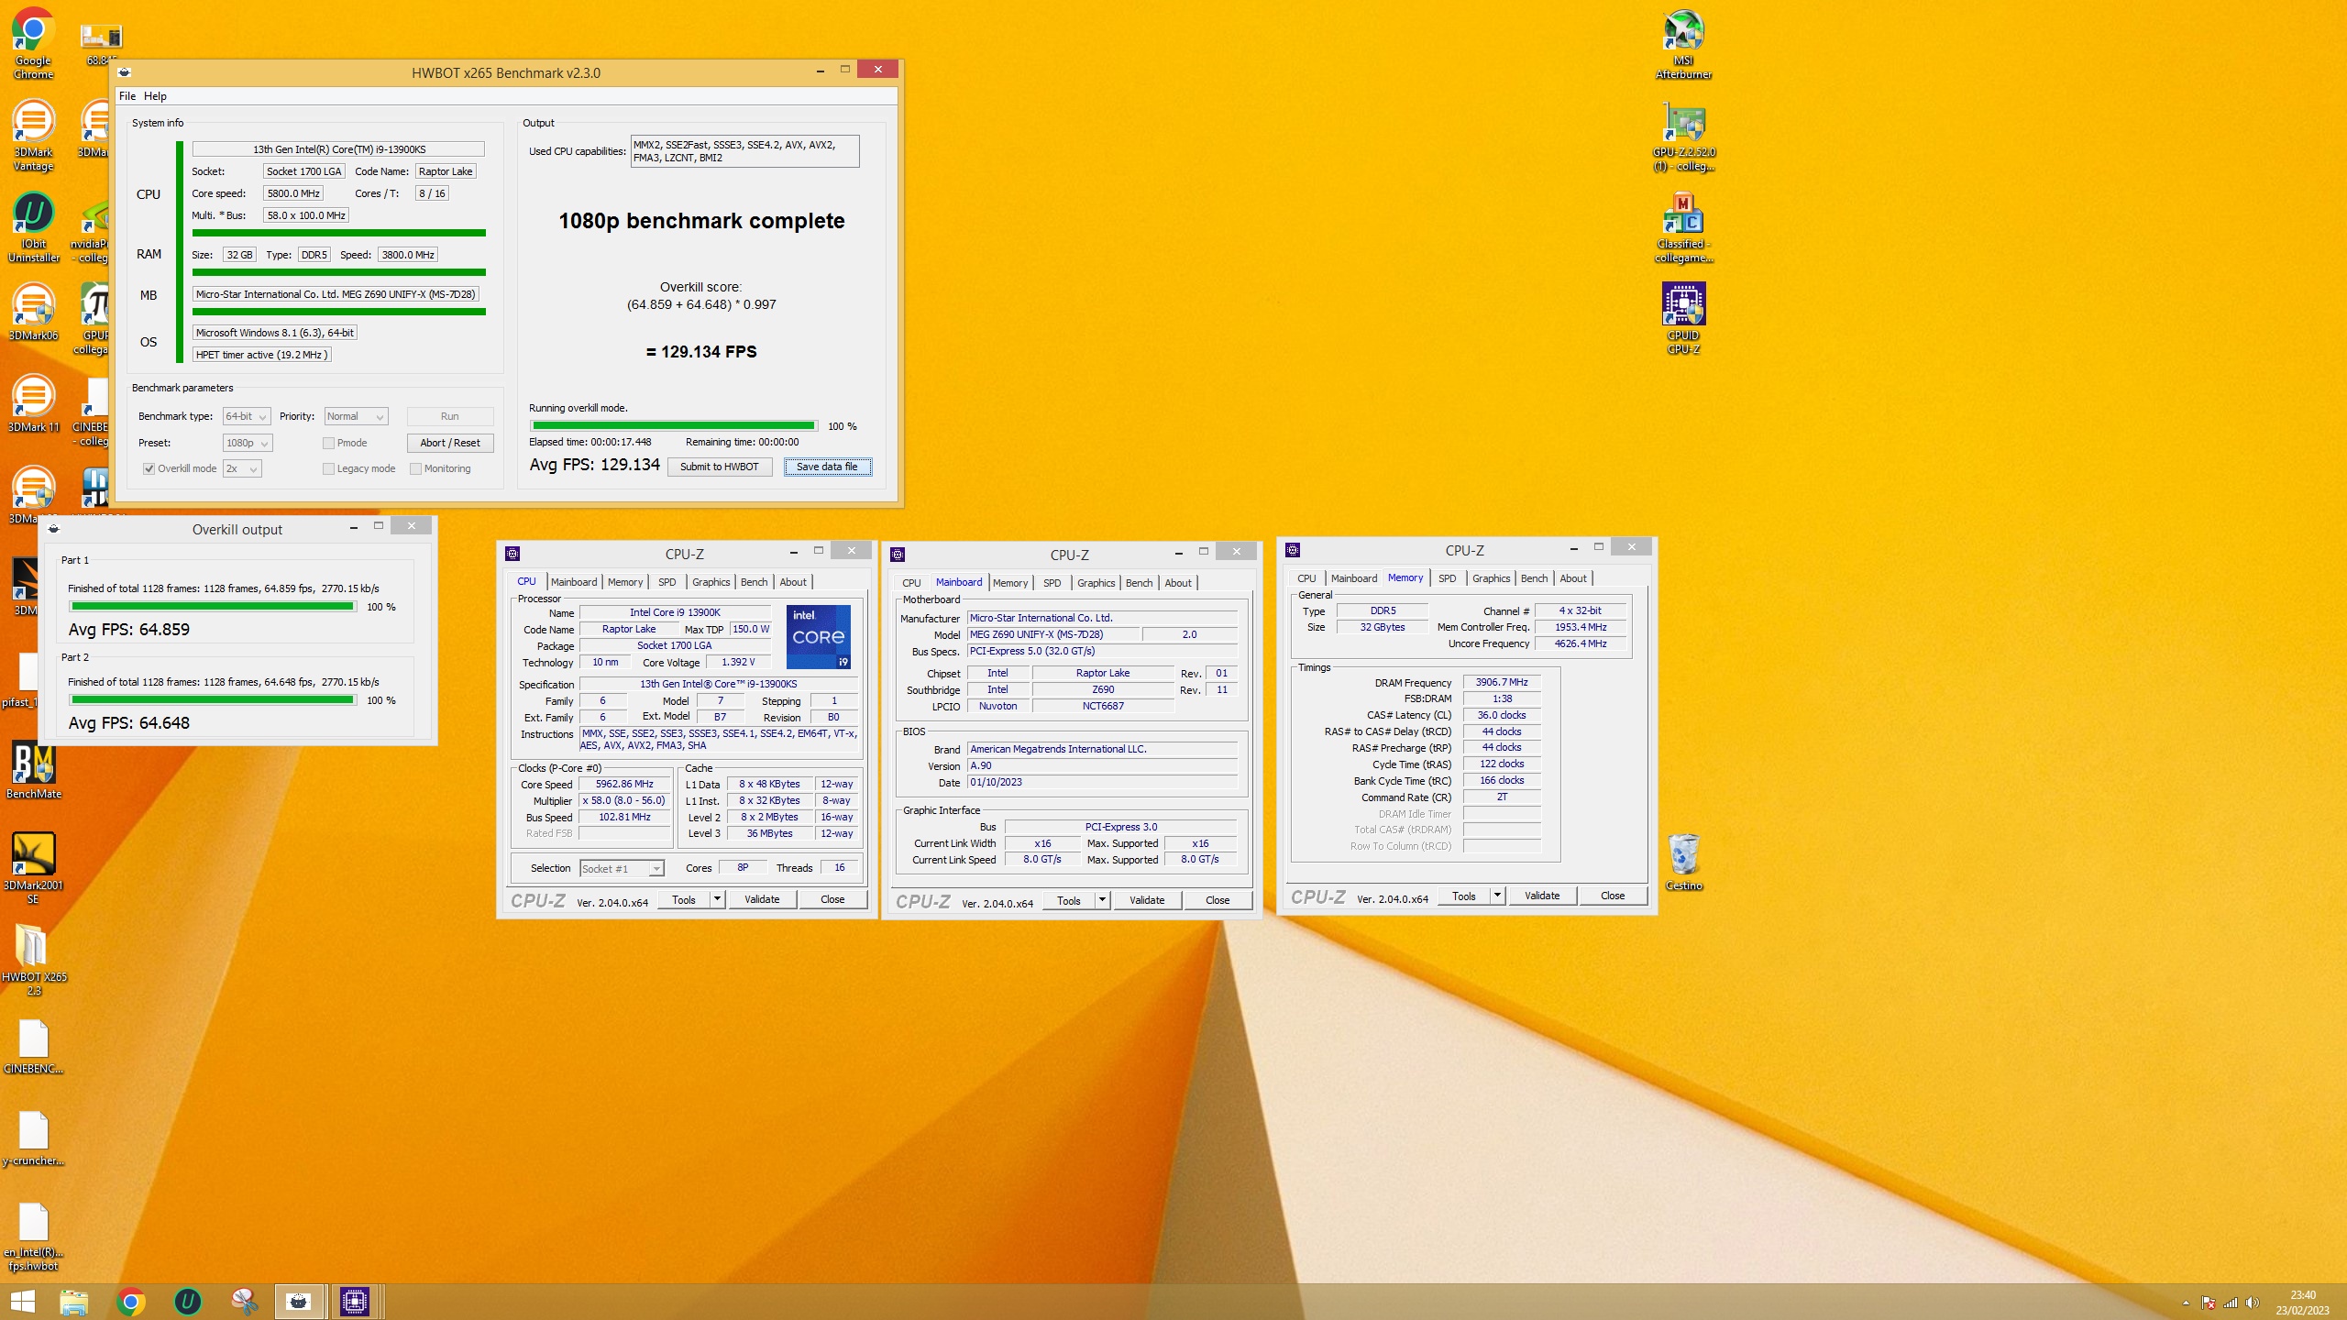Screen dimensions: 2347x1320
Task: Open Priority Normal dropdown
Action: pos(356,416)
